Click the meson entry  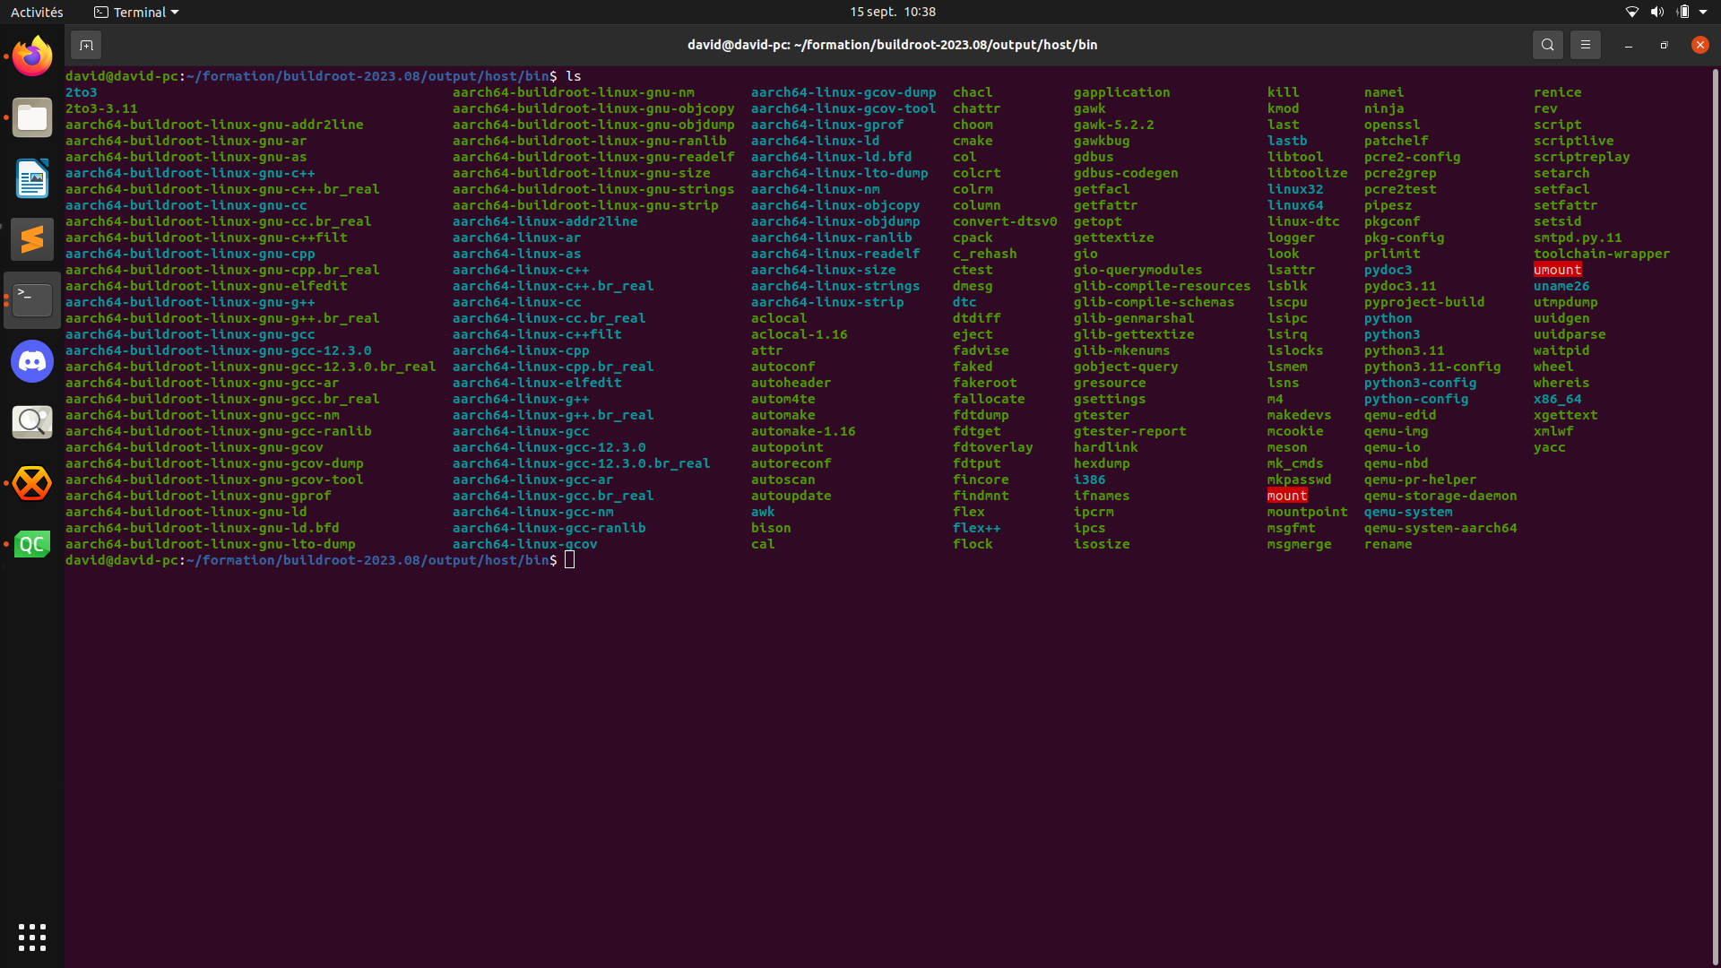tap(1287, 447)
